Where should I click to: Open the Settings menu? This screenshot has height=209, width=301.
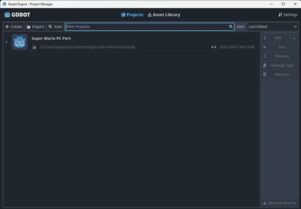pos(288,15)
